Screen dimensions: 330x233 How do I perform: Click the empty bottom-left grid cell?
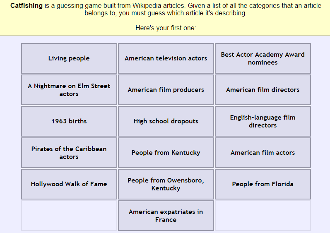[x=69, y=216]
